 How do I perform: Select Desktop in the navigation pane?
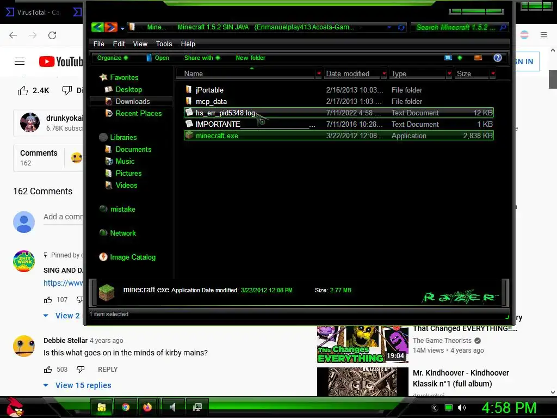[128, 89]
